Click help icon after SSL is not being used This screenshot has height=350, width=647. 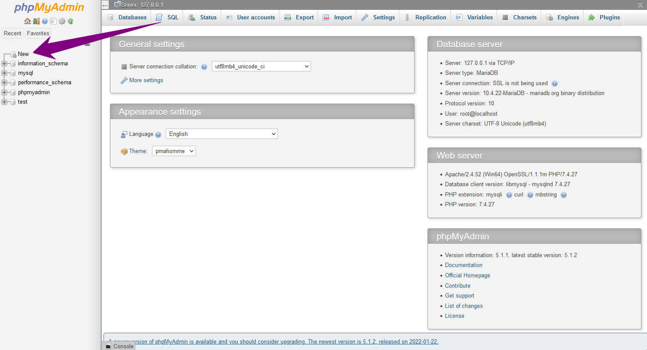coord(555,84)
